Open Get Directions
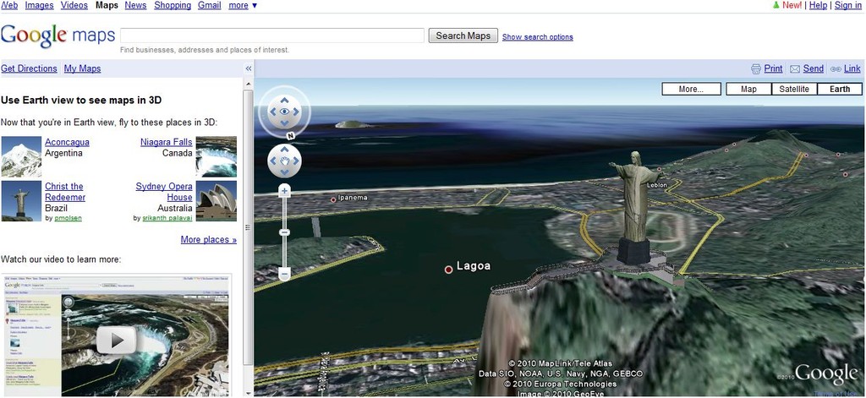Image resolution: width=866 pixels, height=398 pixels. click(29, 68)
